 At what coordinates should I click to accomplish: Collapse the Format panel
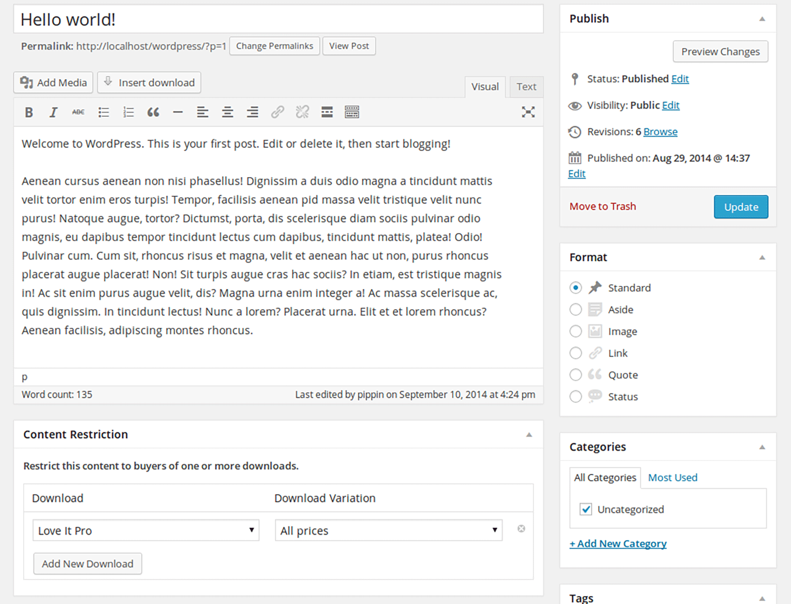762,257
